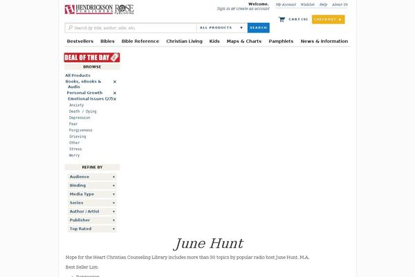The width and height of the screenshot is (415, 277).
Task: Expand the Top Rated refine option
Action: (92, 229)
